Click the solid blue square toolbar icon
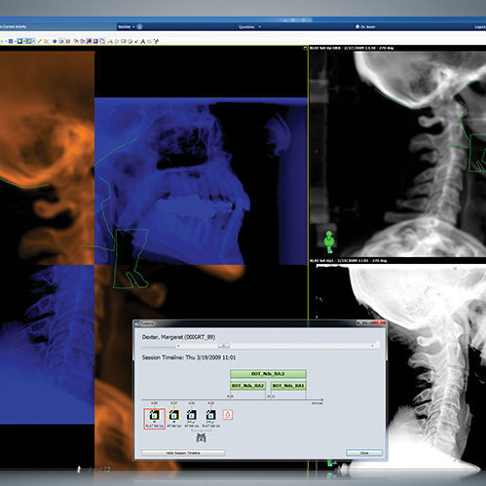The image size is (486, 486). [x=11, y=41]
